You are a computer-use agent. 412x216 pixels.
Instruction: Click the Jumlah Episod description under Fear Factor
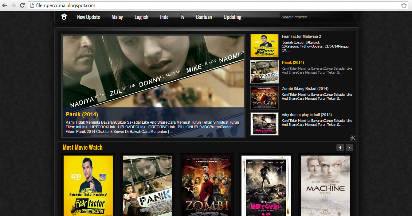[315, 46]
